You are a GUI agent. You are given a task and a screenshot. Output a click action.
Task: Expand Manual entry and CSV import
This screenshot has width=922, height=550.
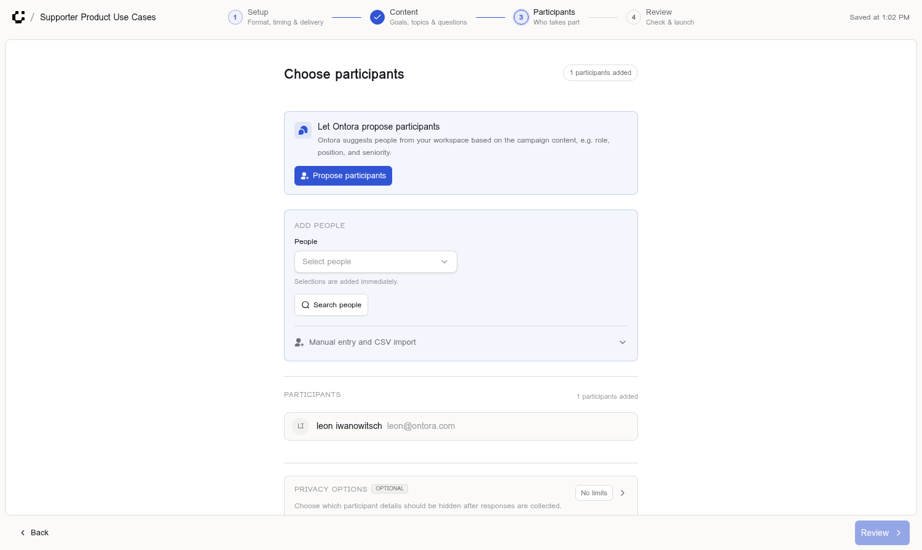[x=461, y=342]
